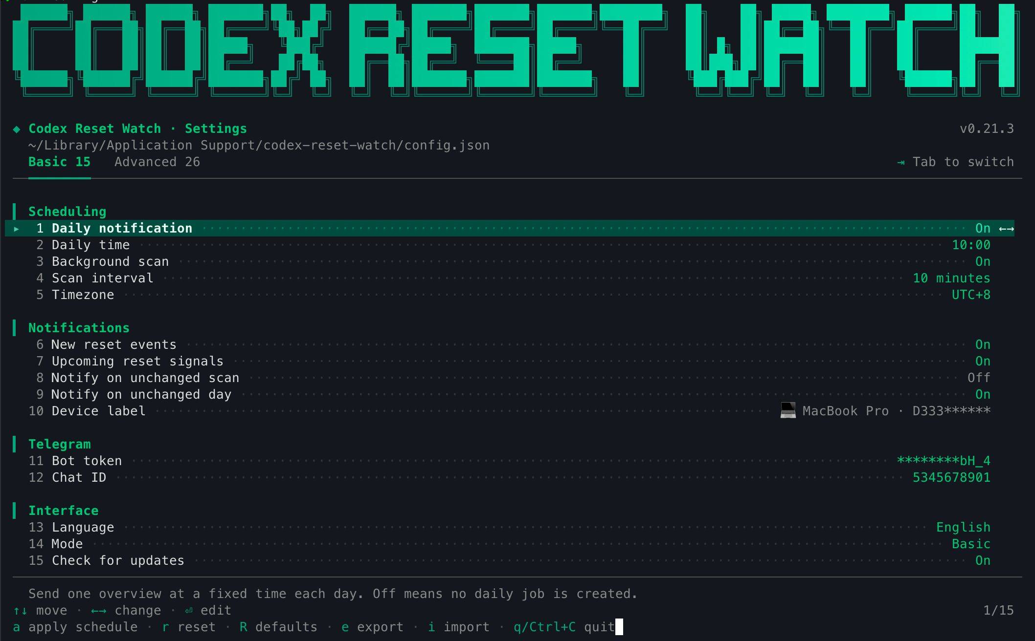Toggle Notify on unchanged day On value
The height and width of the screenshot is (641, 1035).
coord(983,395)
